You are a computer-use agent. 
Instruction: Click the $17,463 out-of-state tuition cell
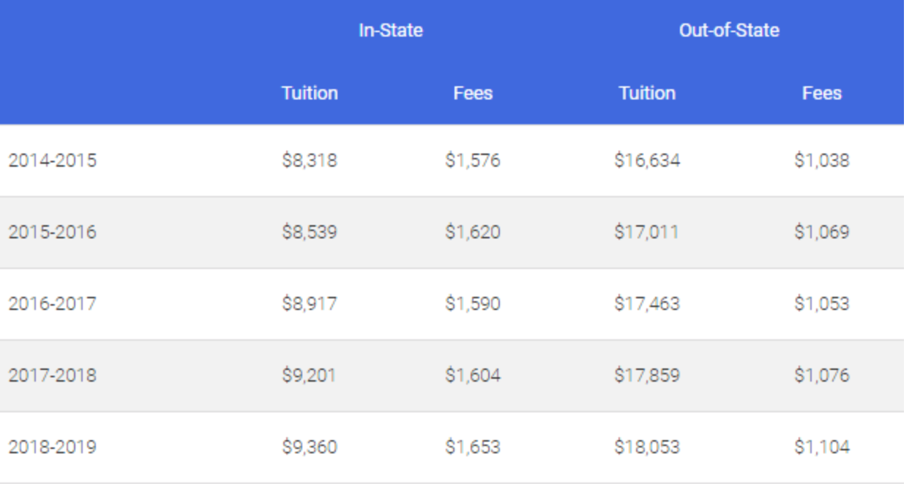(647, 303)
